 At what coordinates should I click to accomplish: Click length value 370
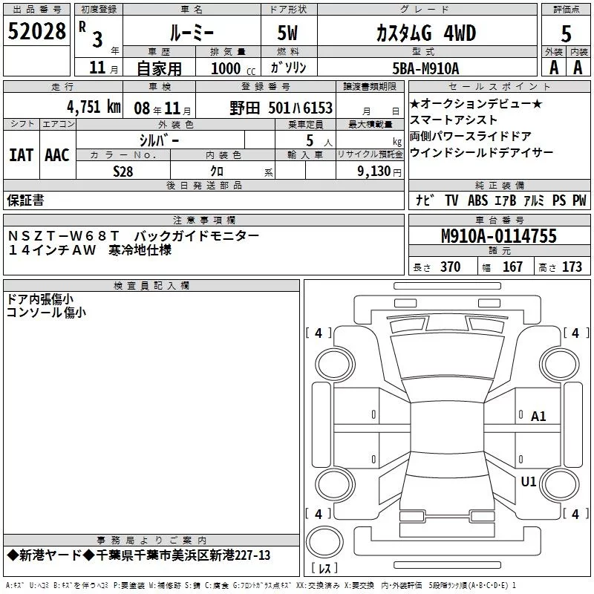click(451, 267)
